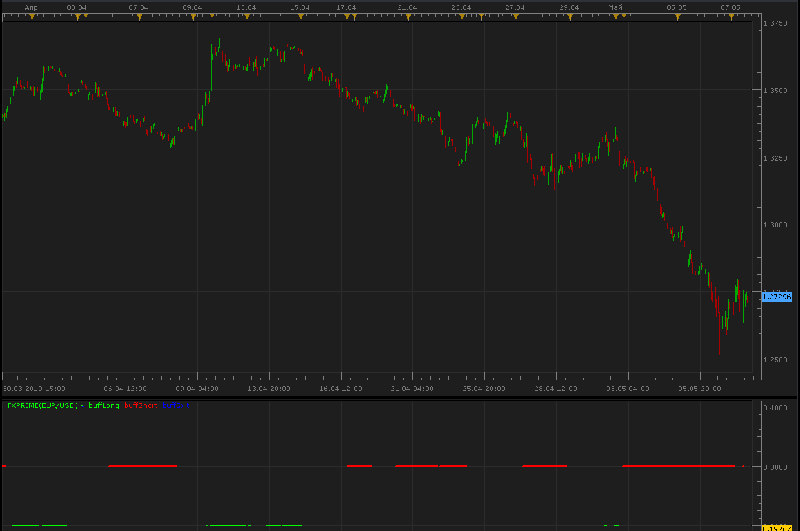This screenshot has width=800, height=531.
Task: Click the gold marker under 29.04
Action: 570,17
